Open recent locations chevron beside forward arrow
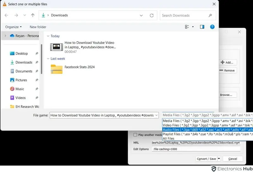Image resolution: width=253 pixels, height=172 pixels. pos(25,15)
